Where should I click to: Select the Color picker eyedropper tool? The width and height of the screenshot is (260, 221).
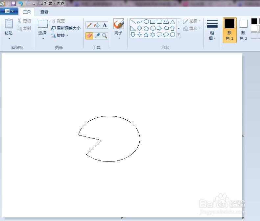coord(97,36)
